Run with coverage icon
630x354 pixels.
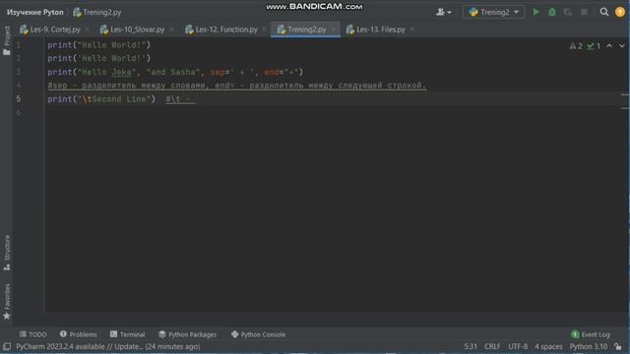[568, 12]
